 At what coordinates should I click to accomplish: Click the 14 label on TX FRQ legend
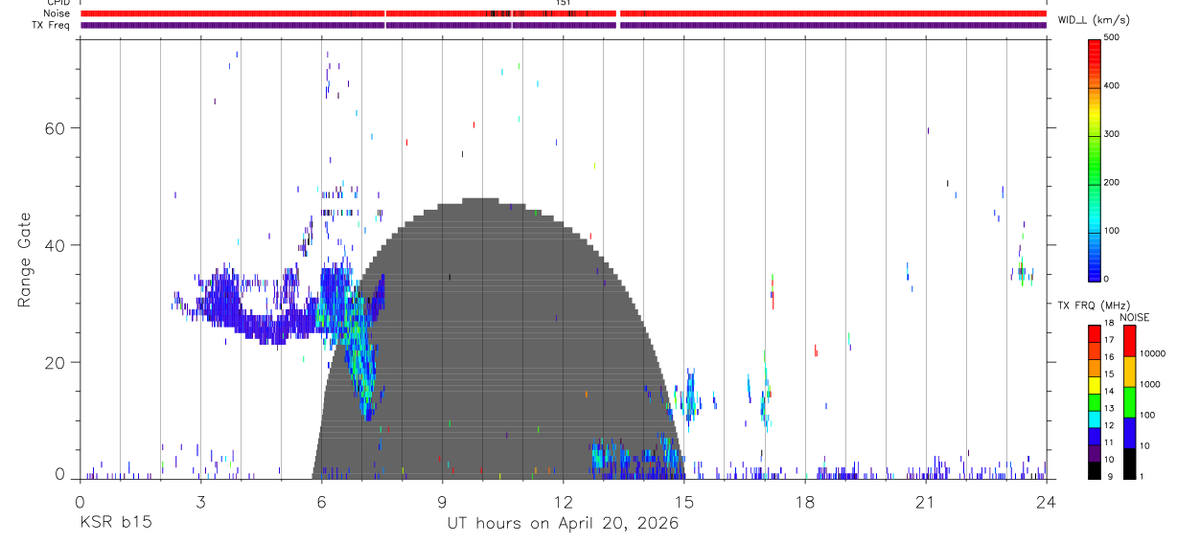(1110, 391)
